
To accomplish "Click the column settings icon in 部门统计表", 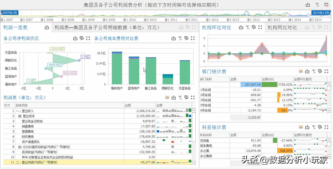I will [x=301, y=71].
